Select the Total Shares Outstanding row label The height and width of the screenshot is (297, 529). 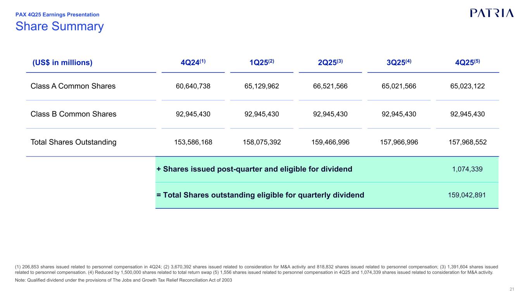73,142
